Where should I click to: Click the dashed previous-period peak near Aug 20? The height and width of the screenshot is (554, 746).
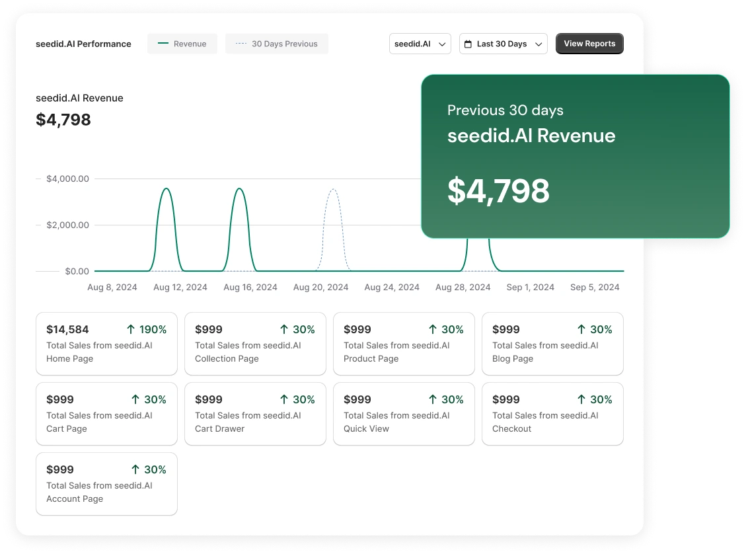pos(334,190)
